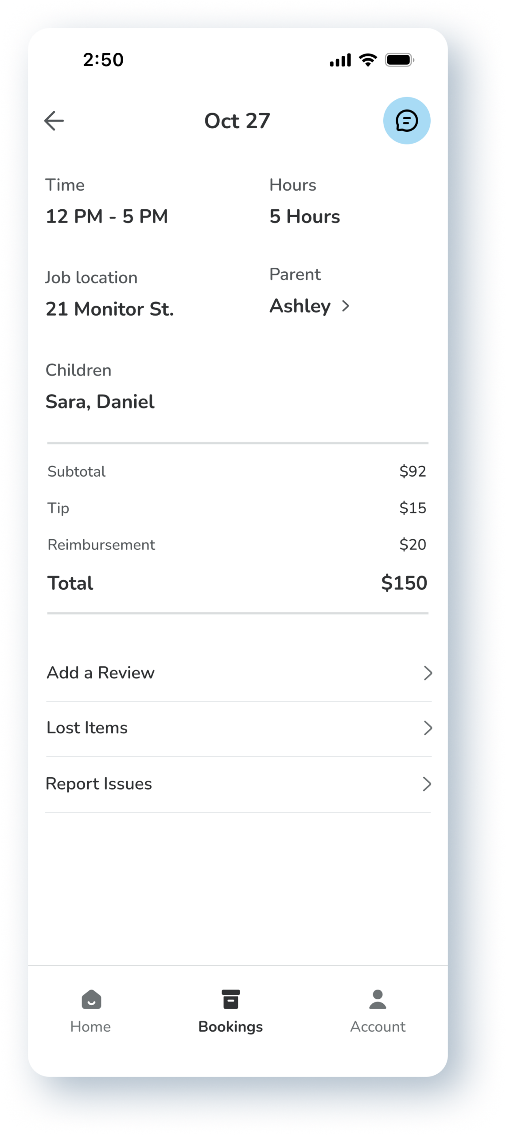The image size is (506, 1135).
Task: Tap the cellular signal bars icon
Action: pyautogui.click(x=340, y=60)
